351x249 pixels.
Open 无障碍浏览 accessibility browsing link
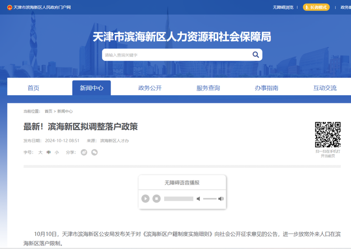click(283, 7)
